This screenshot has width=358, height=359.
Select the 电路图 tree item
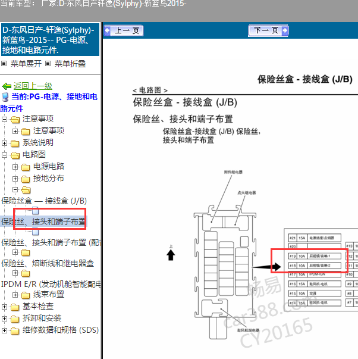(x=34, y=155)
